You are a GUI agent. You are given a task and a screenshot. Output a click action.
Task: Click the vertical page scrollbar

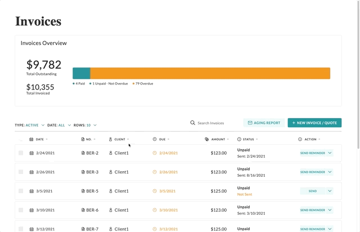pos(358,74)
